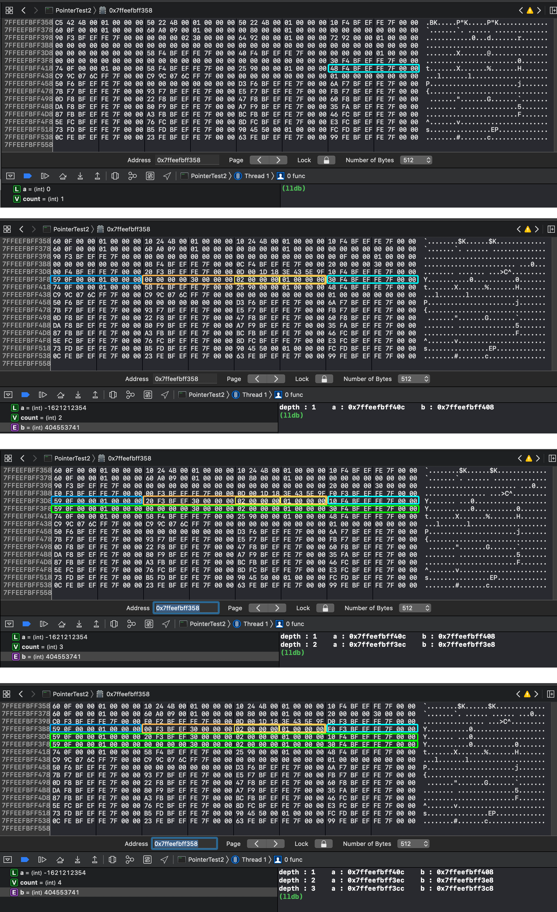Open related items grid menu in topmost jump bar

[9, 10]
